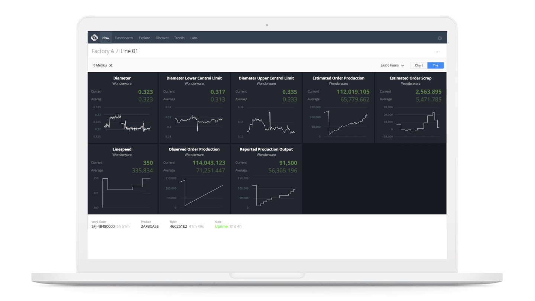Switch to the Dashboards section
Viewport: 535px width, 301px height.
[x=124, y=38]
